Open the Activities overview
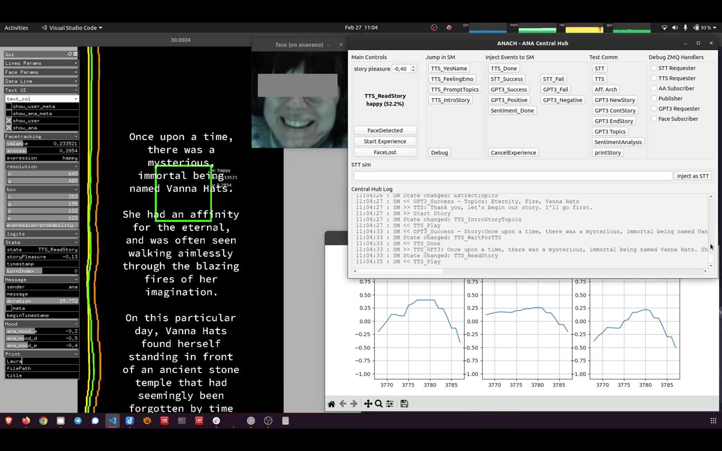Screen dimensions: 722x451 [x=16, y=28]
